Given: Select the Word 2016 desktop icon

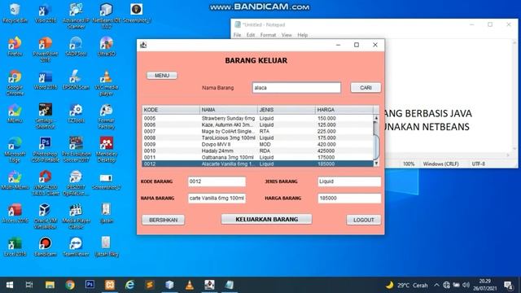Looking at the screenshot, I should coord(46,80).
